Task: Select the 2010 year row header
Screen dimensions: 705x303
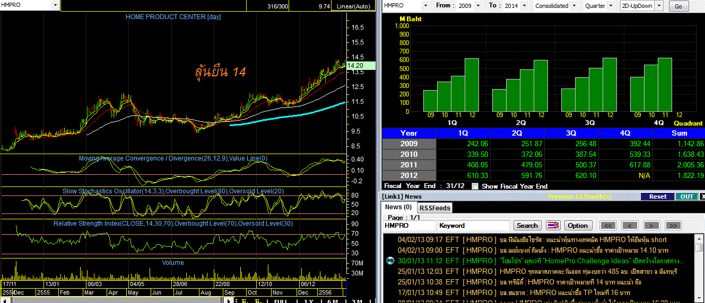Action: click(x=409, y=154)
